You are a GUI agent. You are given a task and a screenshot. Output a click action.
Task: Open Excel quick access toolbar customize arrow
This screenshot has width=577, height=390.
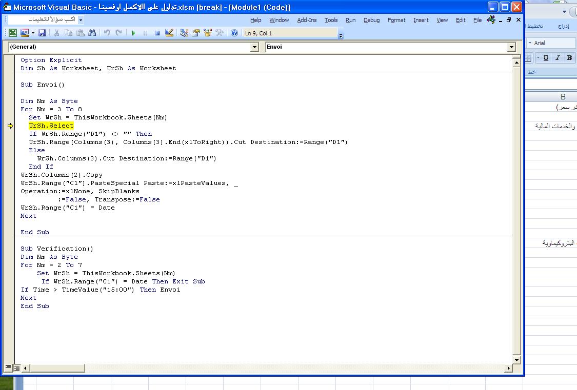click(x=565, y=11)
